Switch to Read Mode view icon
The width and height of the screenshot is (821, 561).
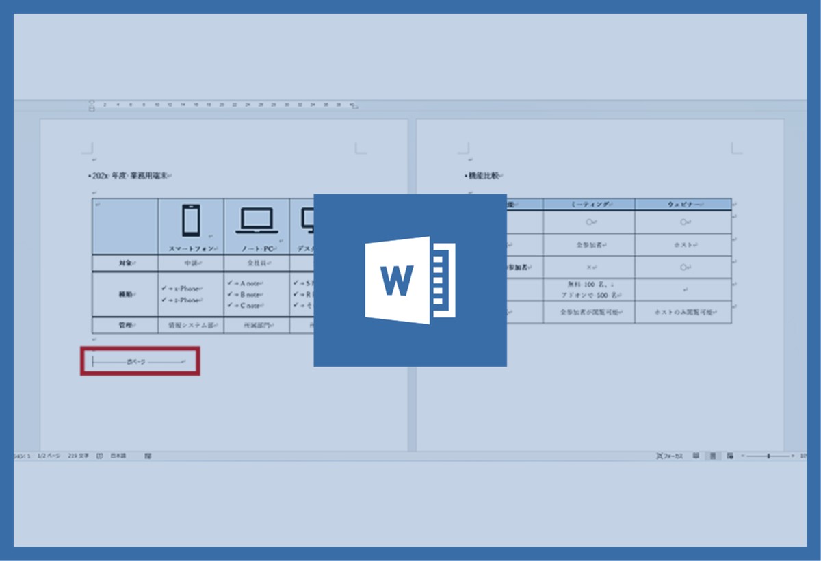click(696, 456)
